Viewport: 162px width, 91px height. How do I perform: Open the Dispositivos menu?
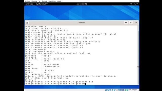[52, 1]
